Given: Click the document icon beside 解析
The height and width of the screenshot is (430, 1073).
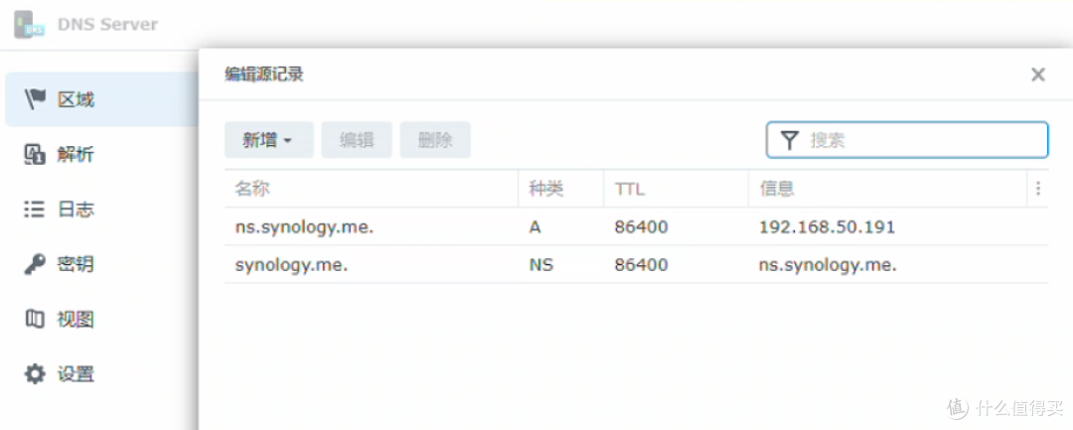Looking at the screenshot, I should pyautogui.click(x=34, y=155).
